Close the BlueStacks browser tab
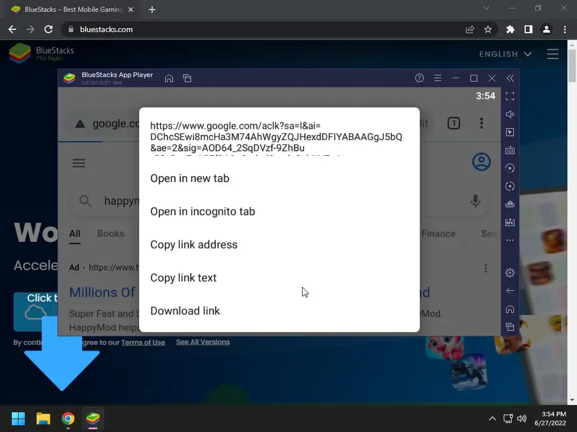This screenshot has height=432, width=577. pyautogui.click(x=131, y=10)
